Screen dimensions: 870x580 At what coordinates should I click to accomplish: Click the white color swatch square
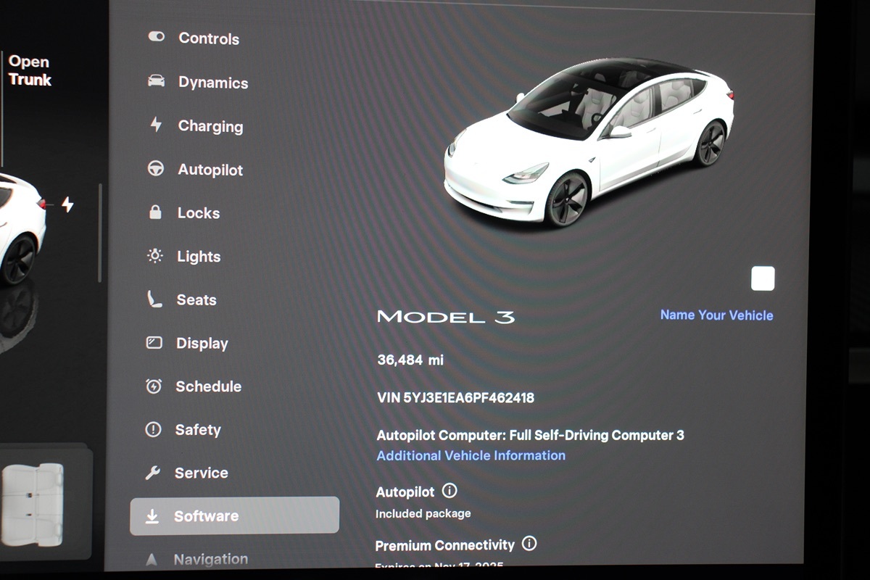point(763,278)
